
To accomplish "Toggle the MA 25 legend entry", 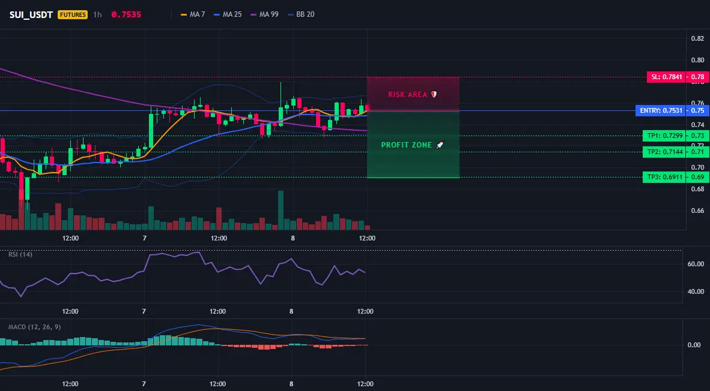I will pyautogui.click(x=228, y=14).
